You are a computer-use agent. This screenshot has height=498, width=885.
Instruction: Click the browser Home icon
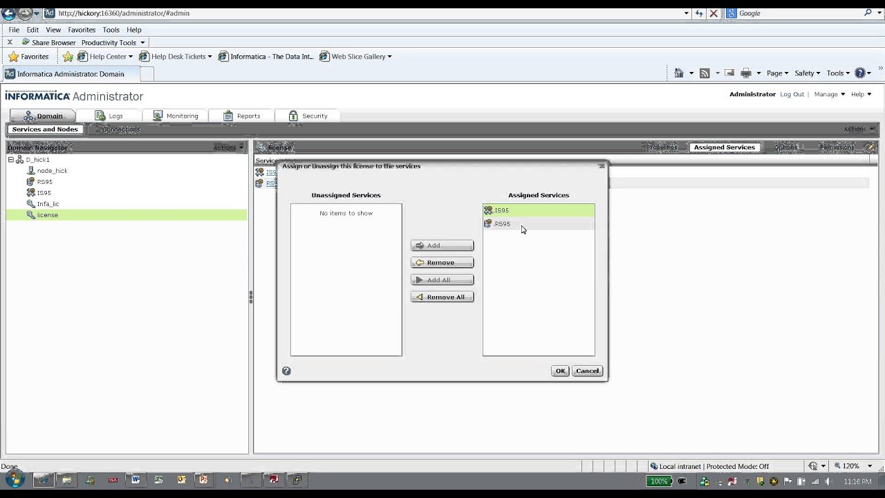point(679,73)
